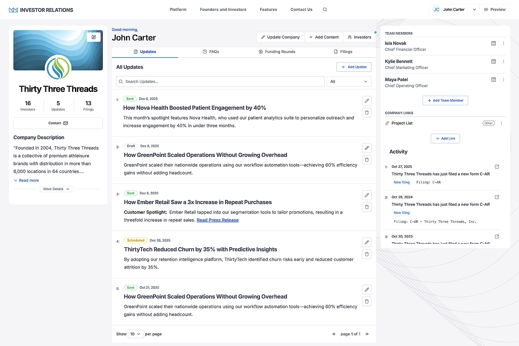Click the Add Update button
The image size is (519, 346).
click(354, 67)
